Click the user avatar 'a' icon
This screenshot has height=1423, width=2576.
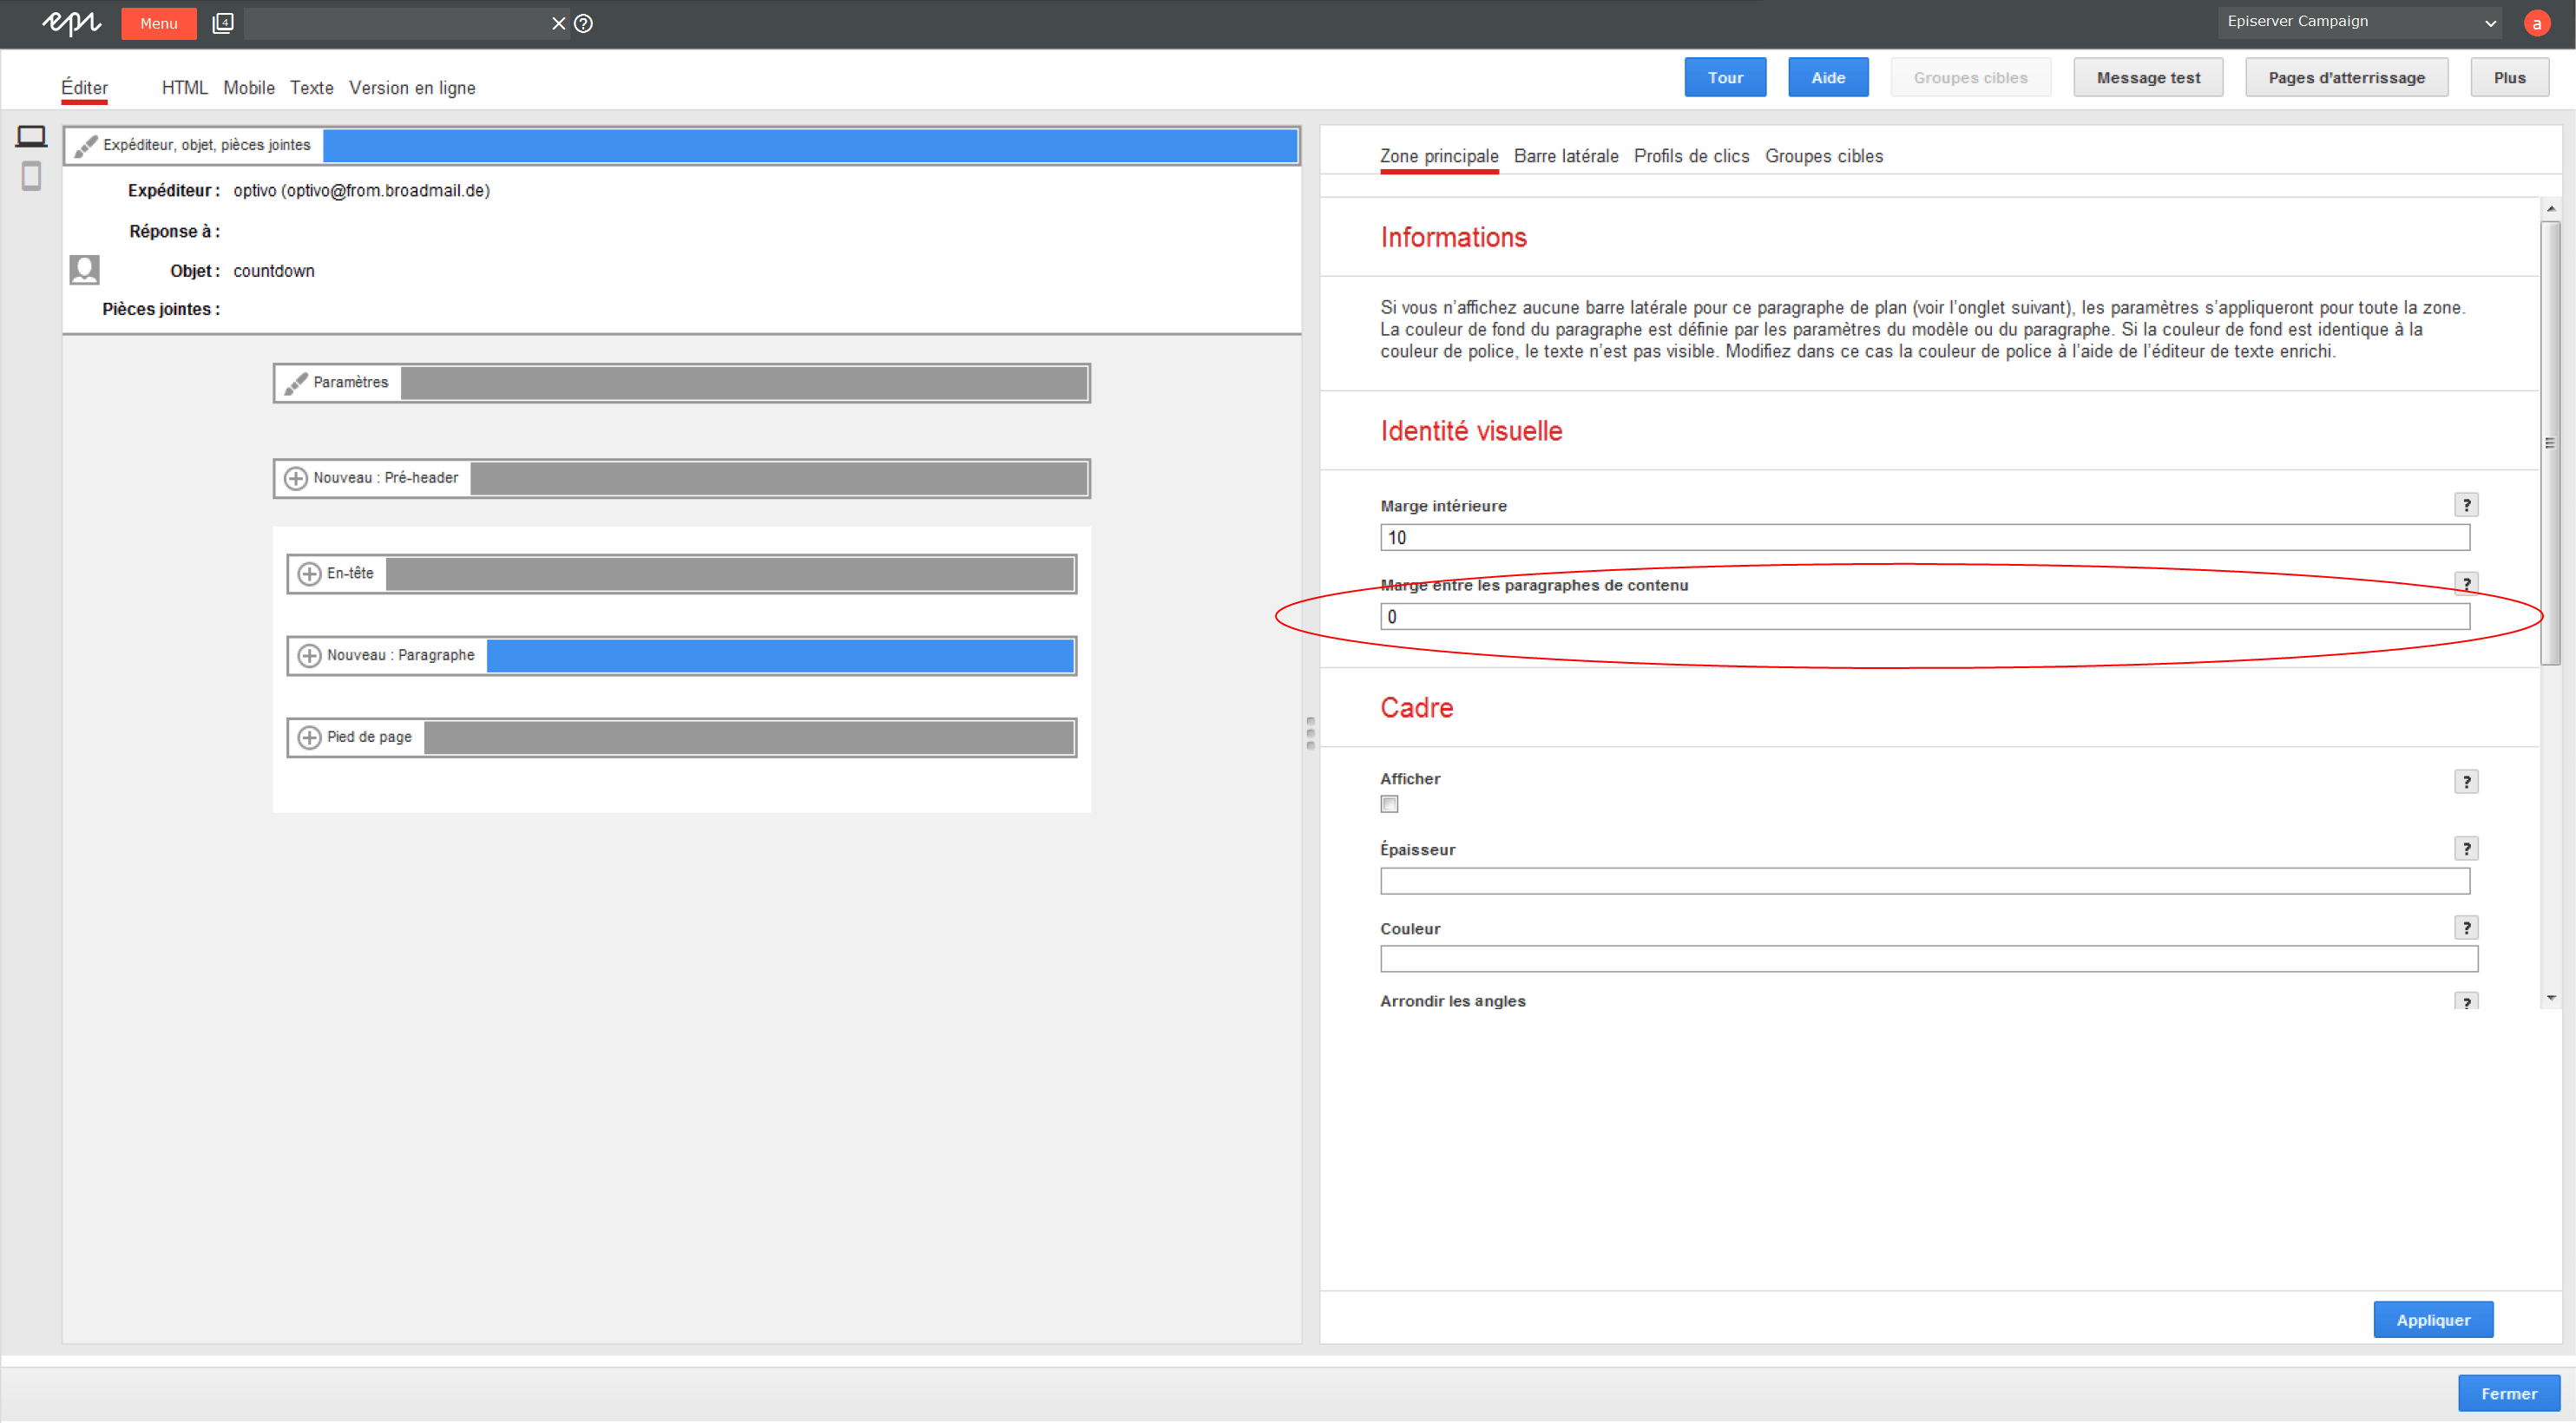click(2537, 23)
